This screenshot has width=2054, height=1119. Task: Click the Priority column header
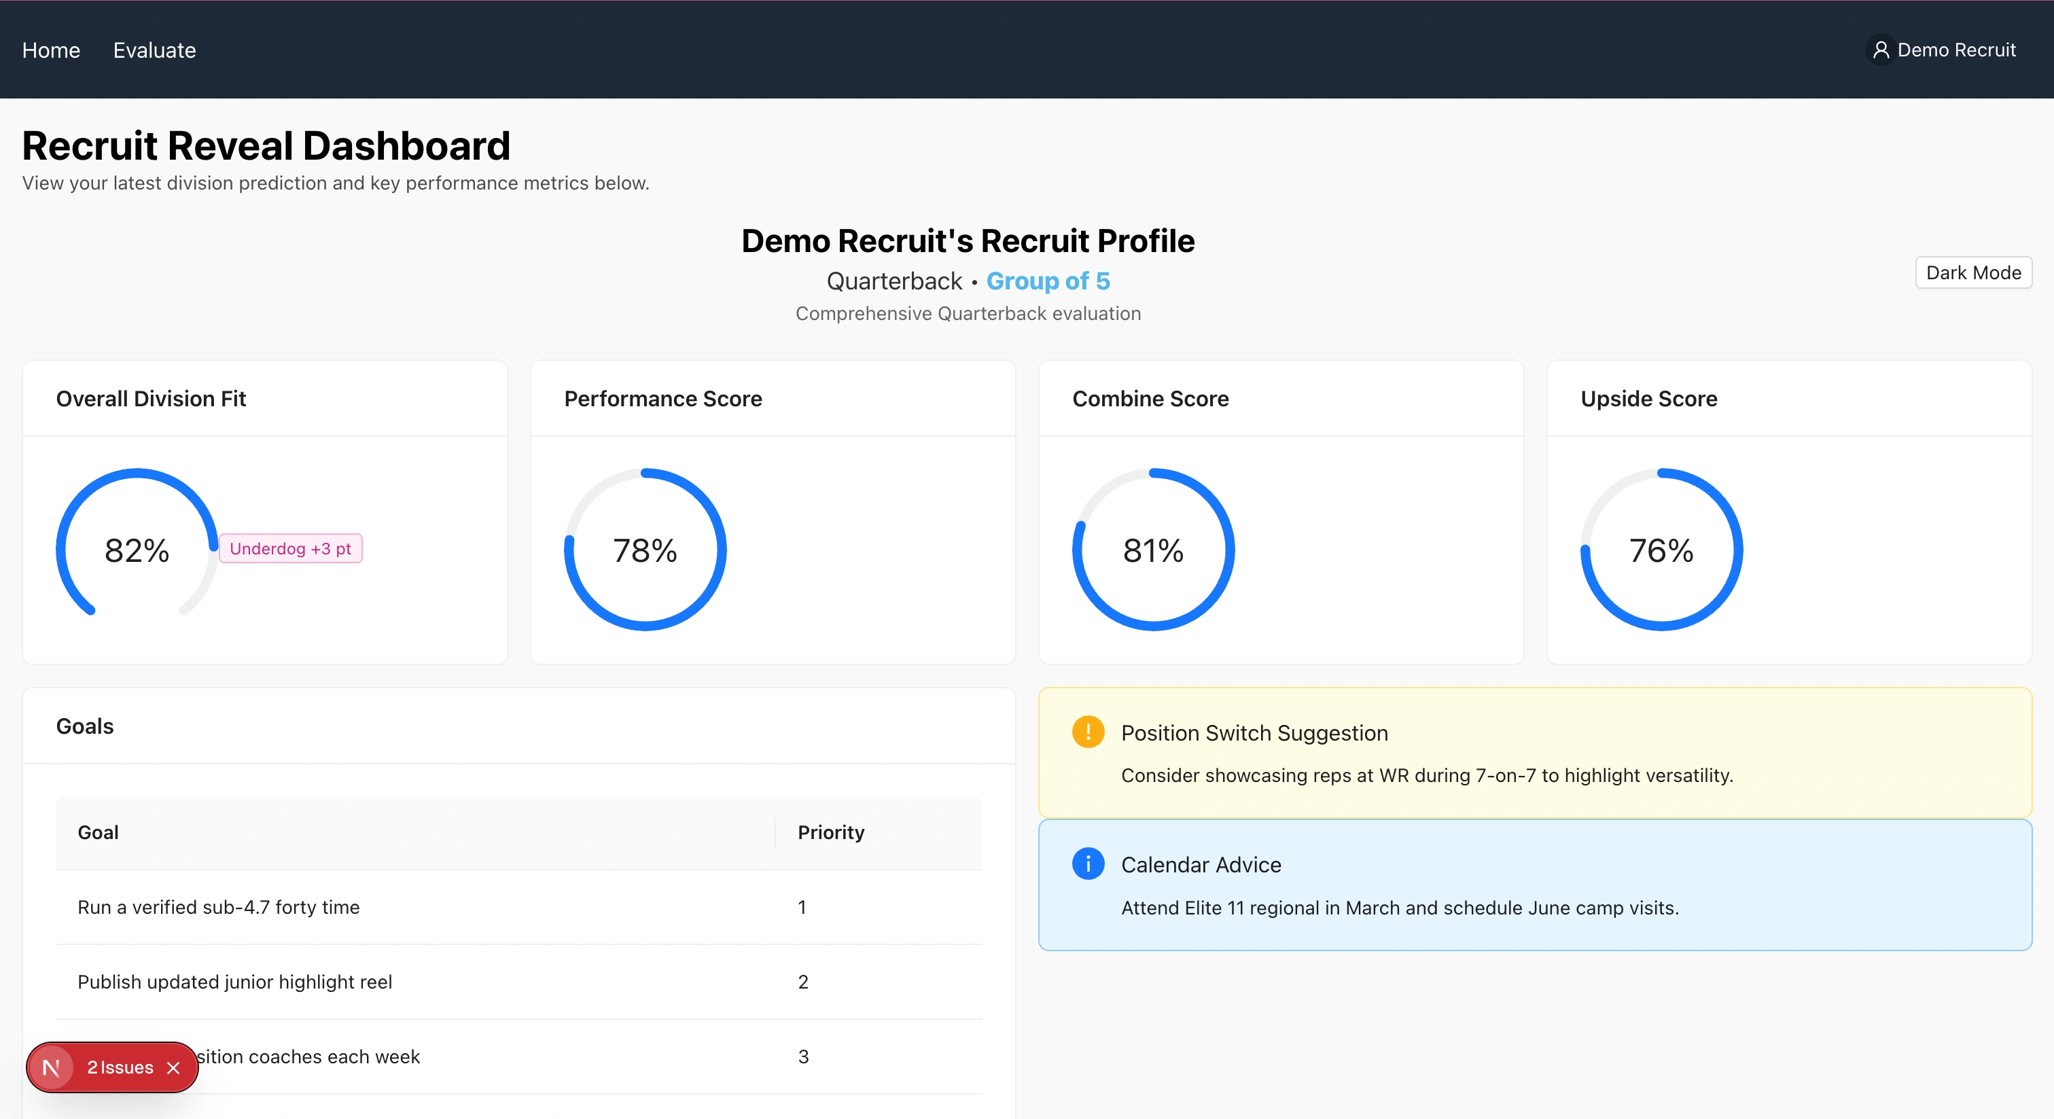click(x=831, y=833)
